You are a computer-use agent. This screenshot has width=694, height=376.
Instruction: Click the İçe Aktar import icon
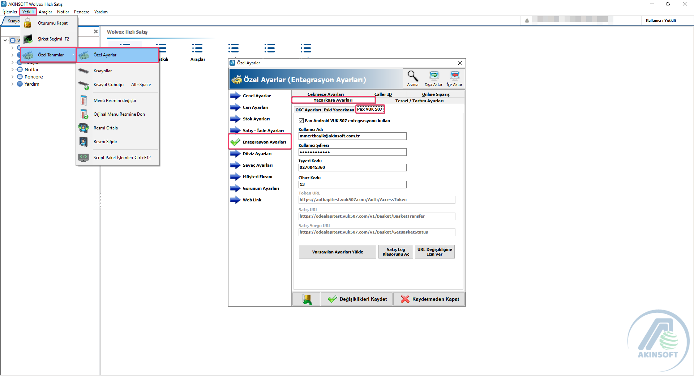pos(454,76)
